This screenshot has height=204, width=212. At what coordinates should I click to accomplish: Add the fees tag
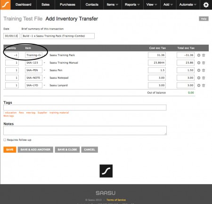click(x=21, y=113)
